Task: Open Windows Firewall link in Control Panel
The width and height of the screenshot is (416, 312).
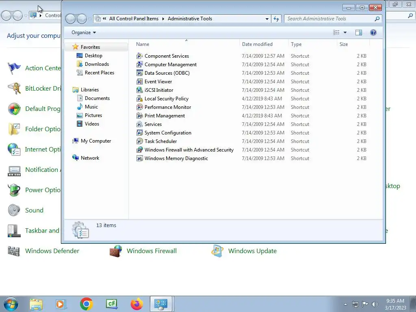Action: pos(152,251)
